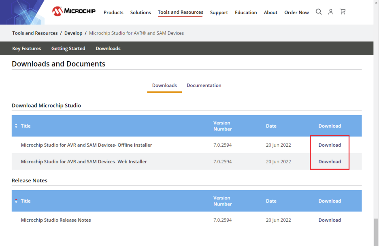Click Download header in Release Notes table
This screenshot has width=379, height=246.
tap(330, 201)
